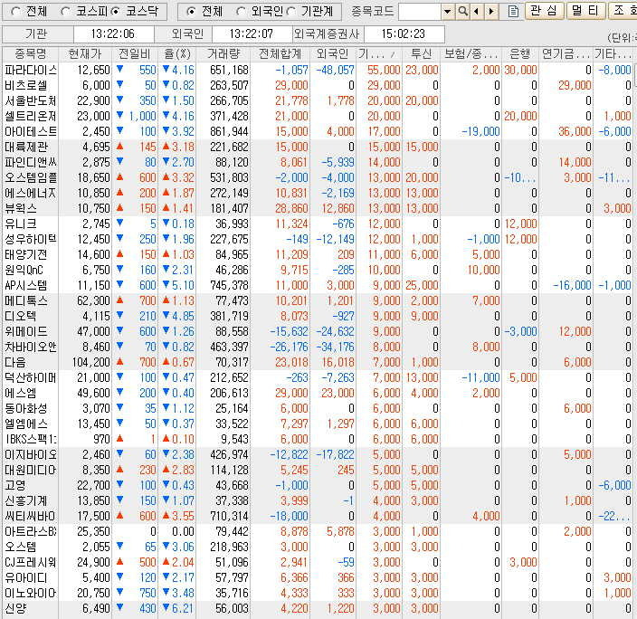Click 뷰웍스 total 28,860

pyautogui.click(x=291, y=208)
